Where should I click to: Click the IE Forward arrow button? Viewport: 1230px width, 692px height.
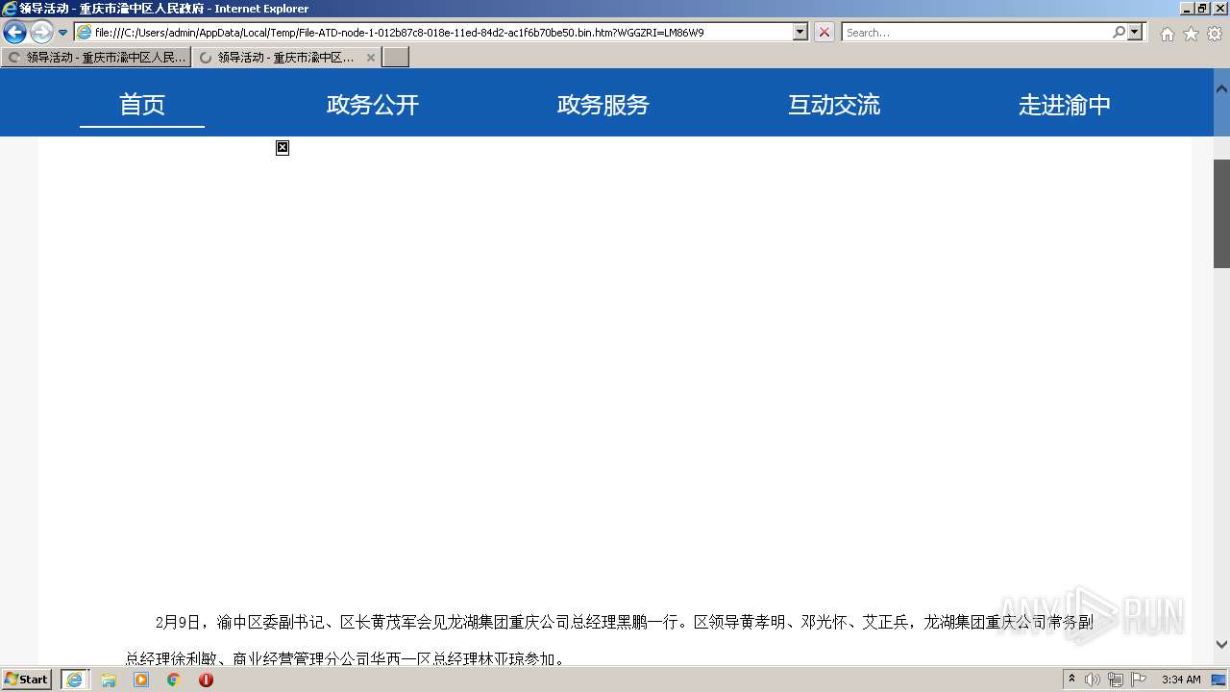[x=41, y=33]
